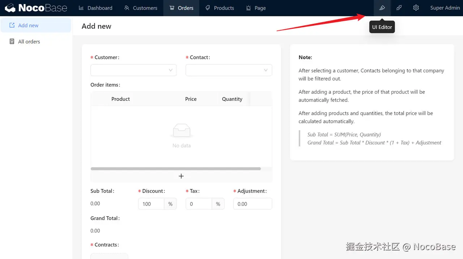463x259 pixels.
Task: Open the Customer selection dropdown
Action: click(133, 70)
